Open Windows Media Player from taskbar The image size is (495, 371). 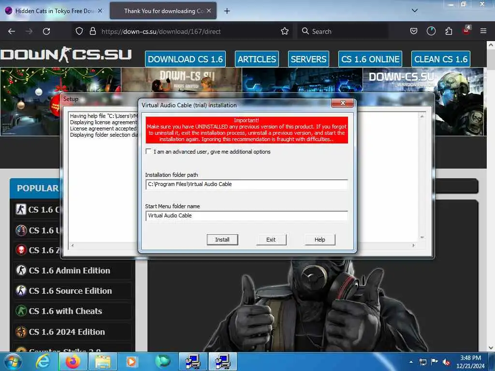pyautogui.click(x=131, y=361)
